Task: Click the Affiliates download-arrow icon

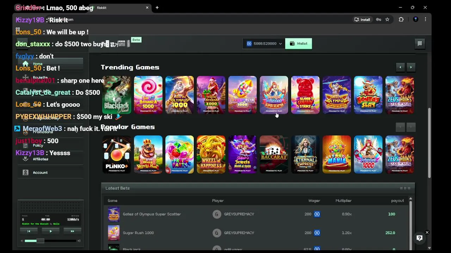Action: pos(25,159)
